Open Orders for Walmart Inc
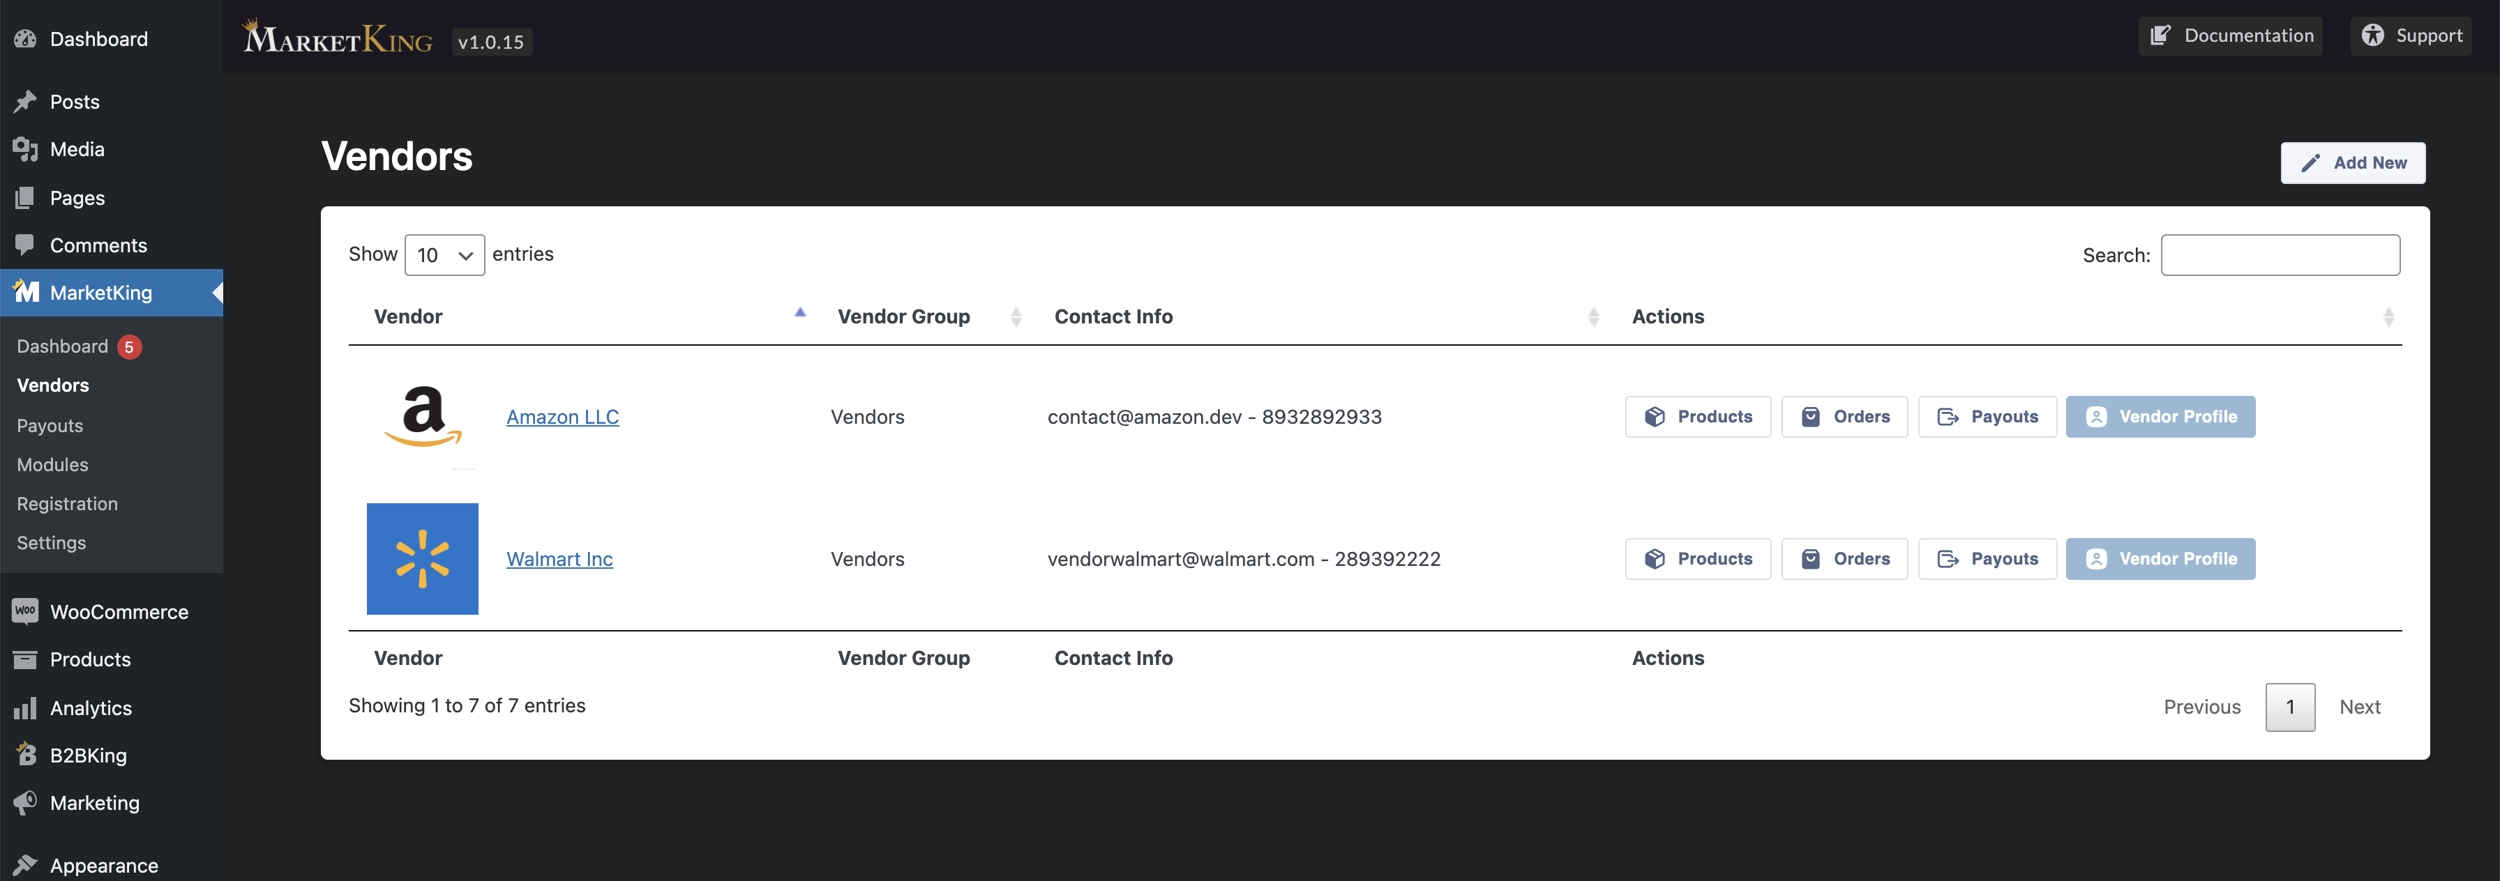The height and width of the screenshot is (881, 2500). coord(1844,558)
